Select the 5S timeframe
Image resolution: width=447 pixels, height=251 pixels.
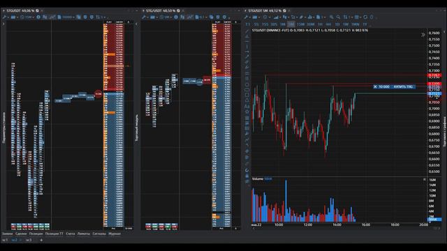pyautogui.click(x=256, y=24)
